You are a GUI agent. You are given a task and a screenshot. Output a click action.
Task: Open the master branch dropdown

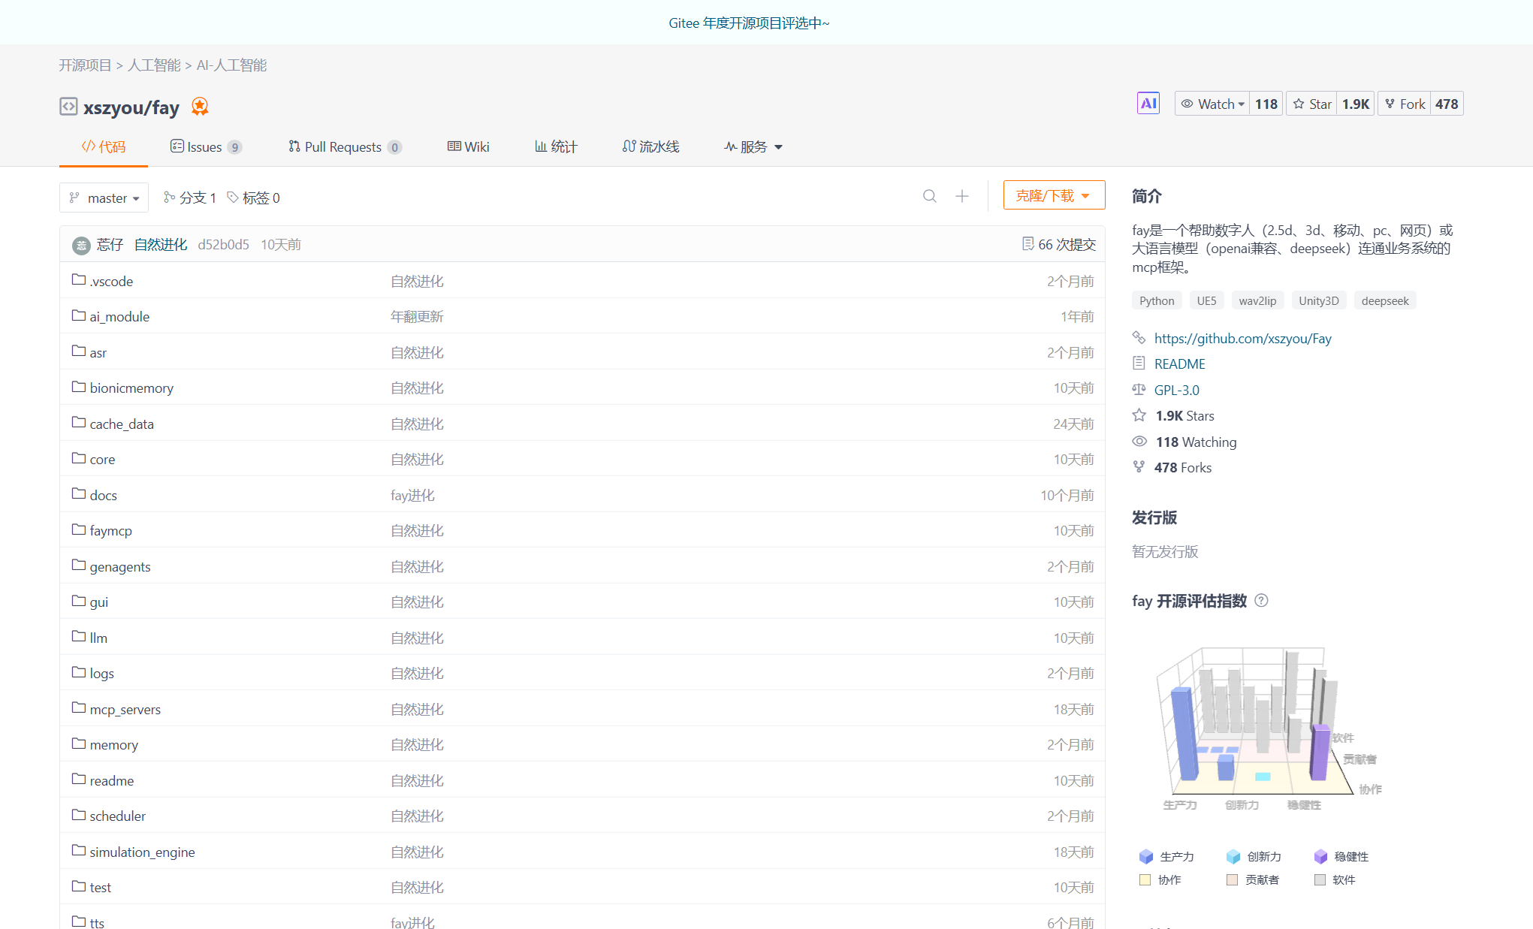(x=104, y=198)
